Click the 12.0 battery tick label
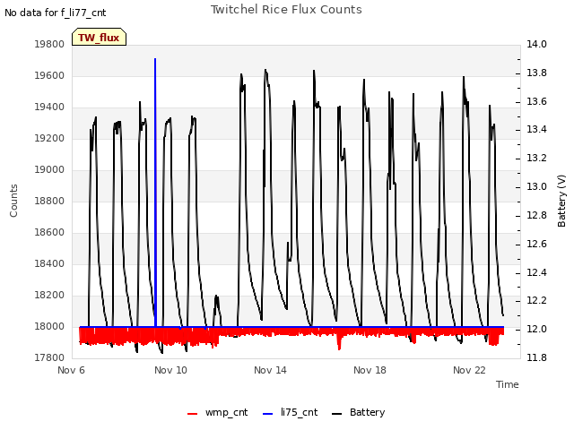Viewport: 574px width, 430px height. click(536, 329)
